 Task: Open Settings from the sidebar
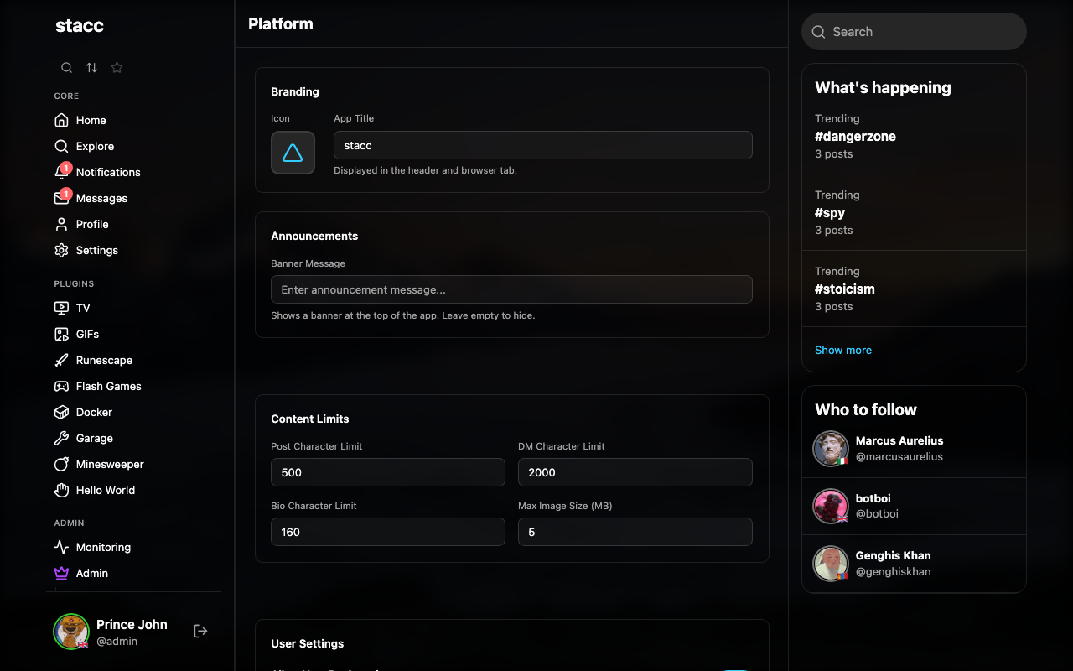click(96, 250)
